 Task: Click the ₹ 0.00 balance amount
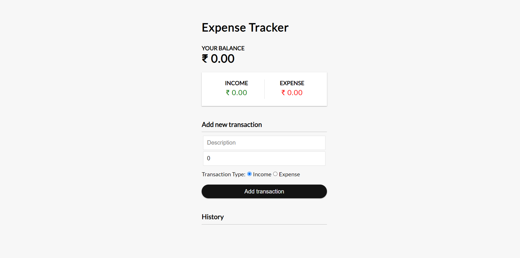pyautogui.click(x=218, y=59)
